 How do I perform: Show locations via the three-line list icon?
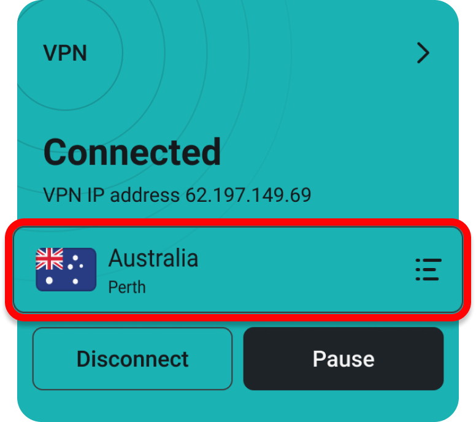(x=428, y=269)
